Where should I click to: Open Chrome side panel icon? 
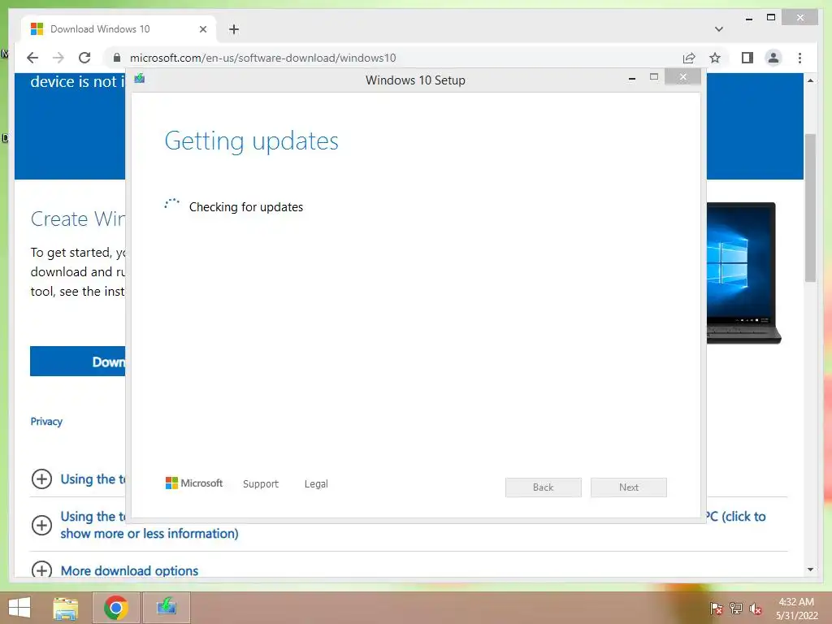tap(747, 58)
